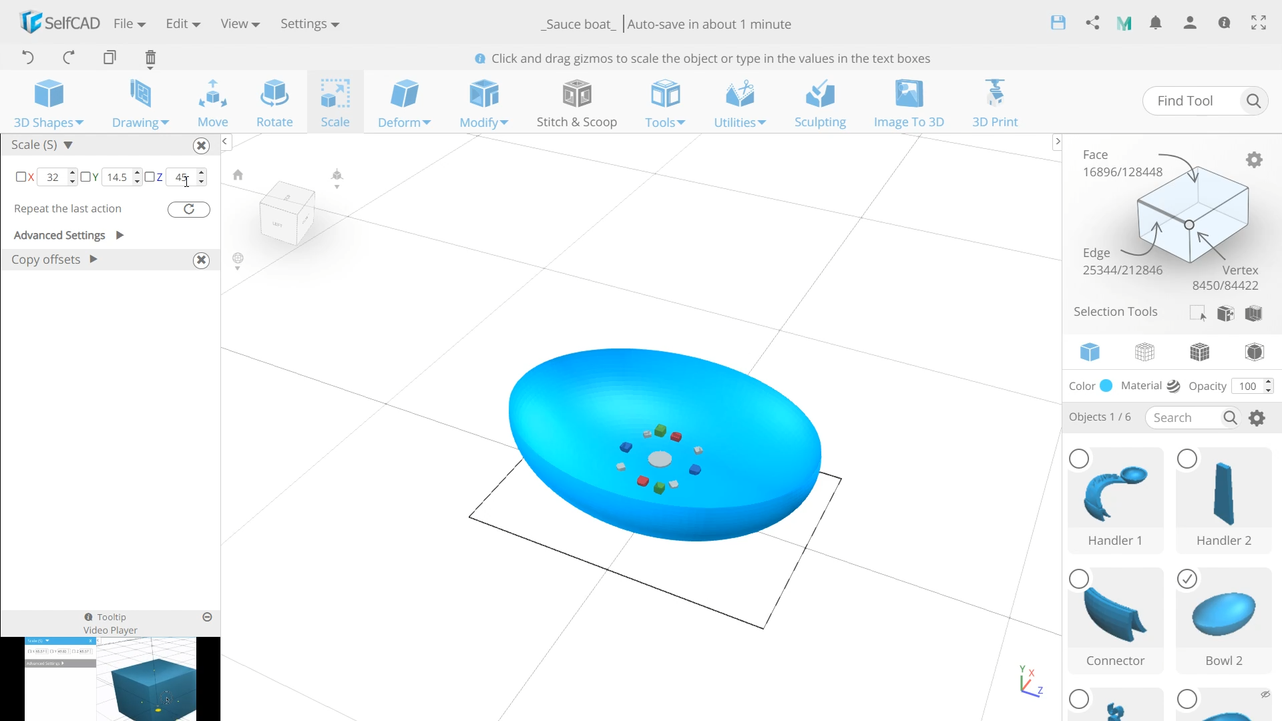Viewport: 1282px width, 721px height.
Task: Open the Deform dropdown
Action: pyautogui.click(x=404, y=103)
